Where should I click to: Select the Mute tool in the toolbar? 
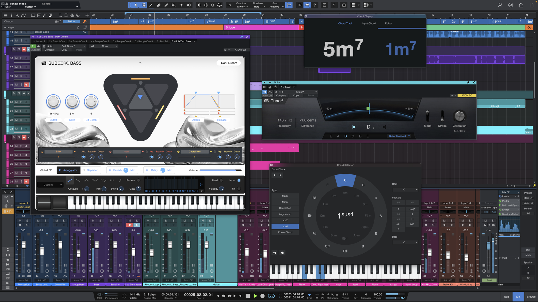click(173, 5)
